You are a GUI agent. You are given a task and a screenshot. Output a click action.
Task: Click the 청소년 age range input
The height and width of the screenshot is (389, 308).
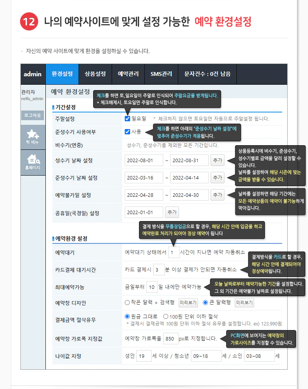(x=206, y=356)
